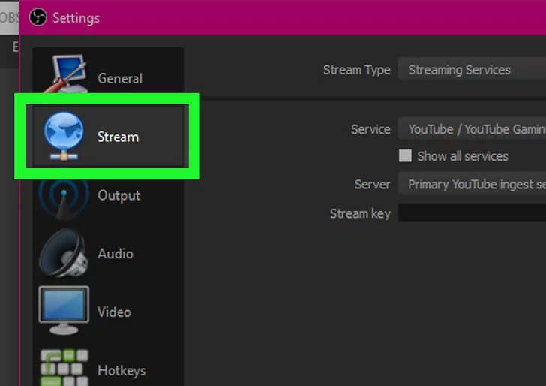Open Output via the broadcast antenna icon
The width and height of the screenshot is (546, 386).
pyautogui.click(x=63, y=195)
